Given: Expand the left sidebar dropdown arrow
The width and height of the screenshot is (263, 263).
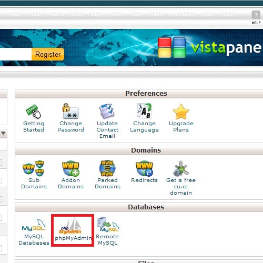Looking at the screenshot, I should 3,133.
